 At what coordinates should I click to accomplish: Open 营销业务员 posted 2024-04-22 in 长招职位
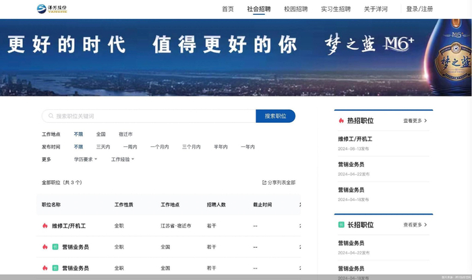click(351, 243)
